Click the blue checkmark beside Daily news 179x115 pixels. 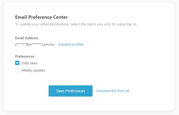coord(17,63)
